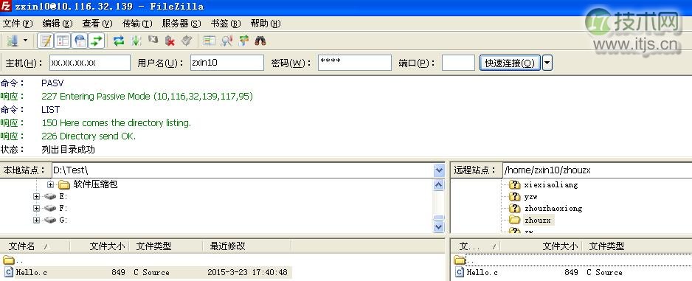Click the 用户名 username field

[226, 63]
